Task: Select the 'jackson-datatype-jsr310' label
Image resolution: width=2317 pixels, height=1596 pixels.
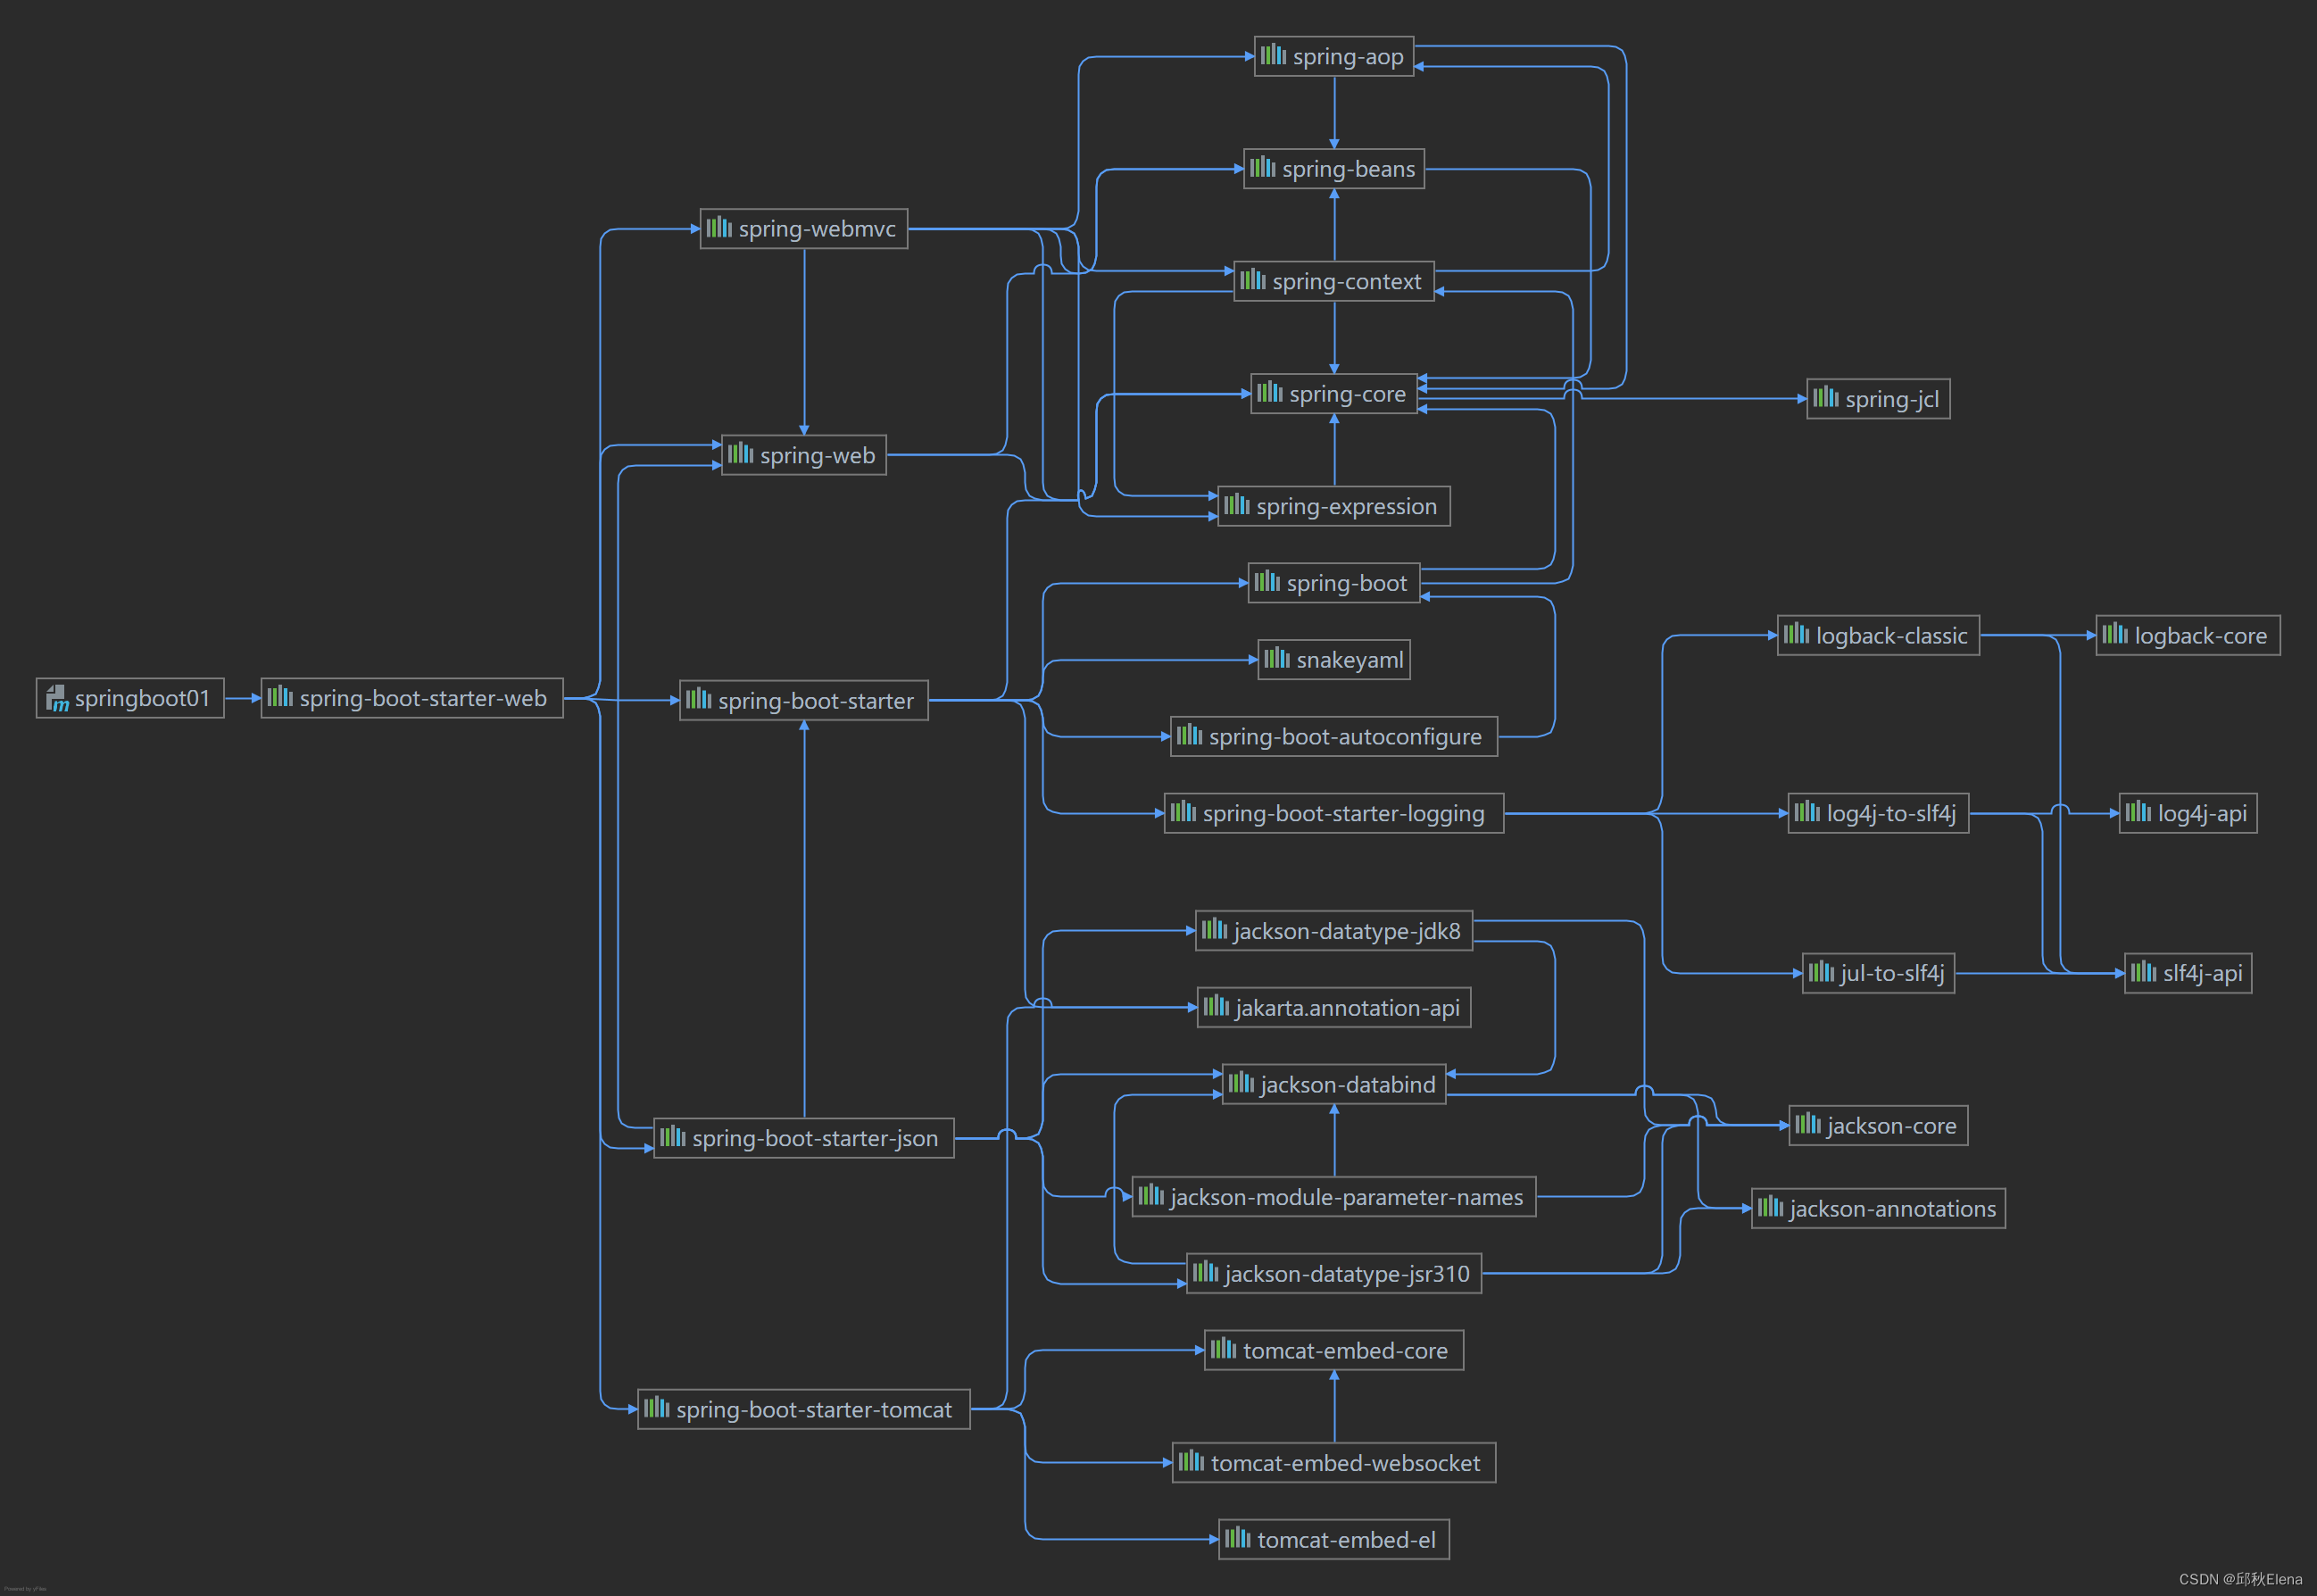Action: 1347,1275
